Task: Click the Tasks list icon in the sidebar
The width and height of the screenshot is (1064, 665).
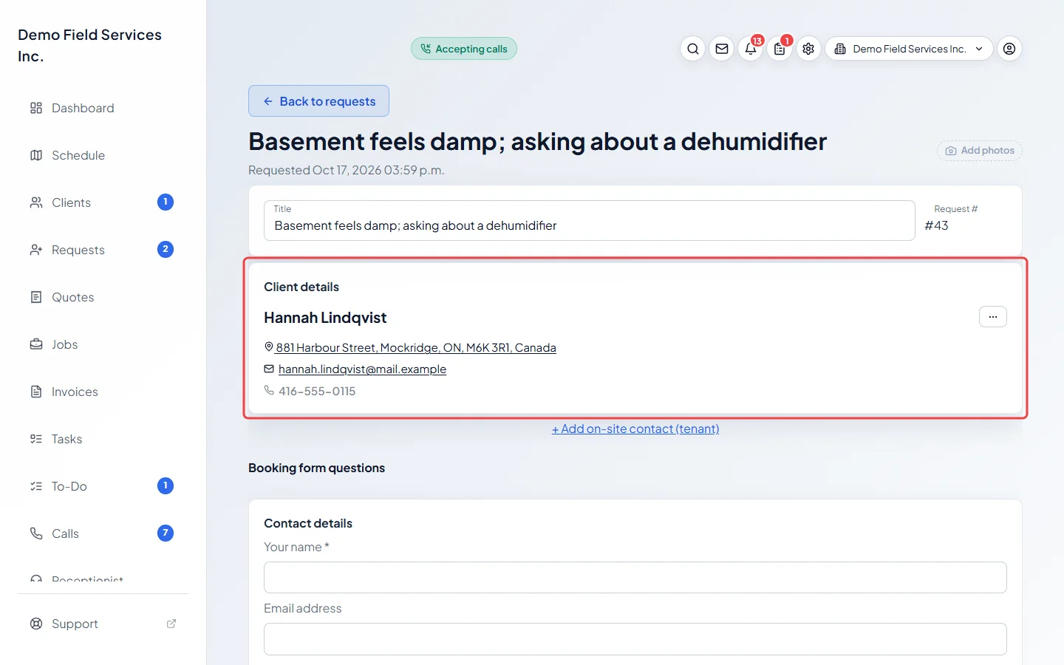Action: click(36, 439)
